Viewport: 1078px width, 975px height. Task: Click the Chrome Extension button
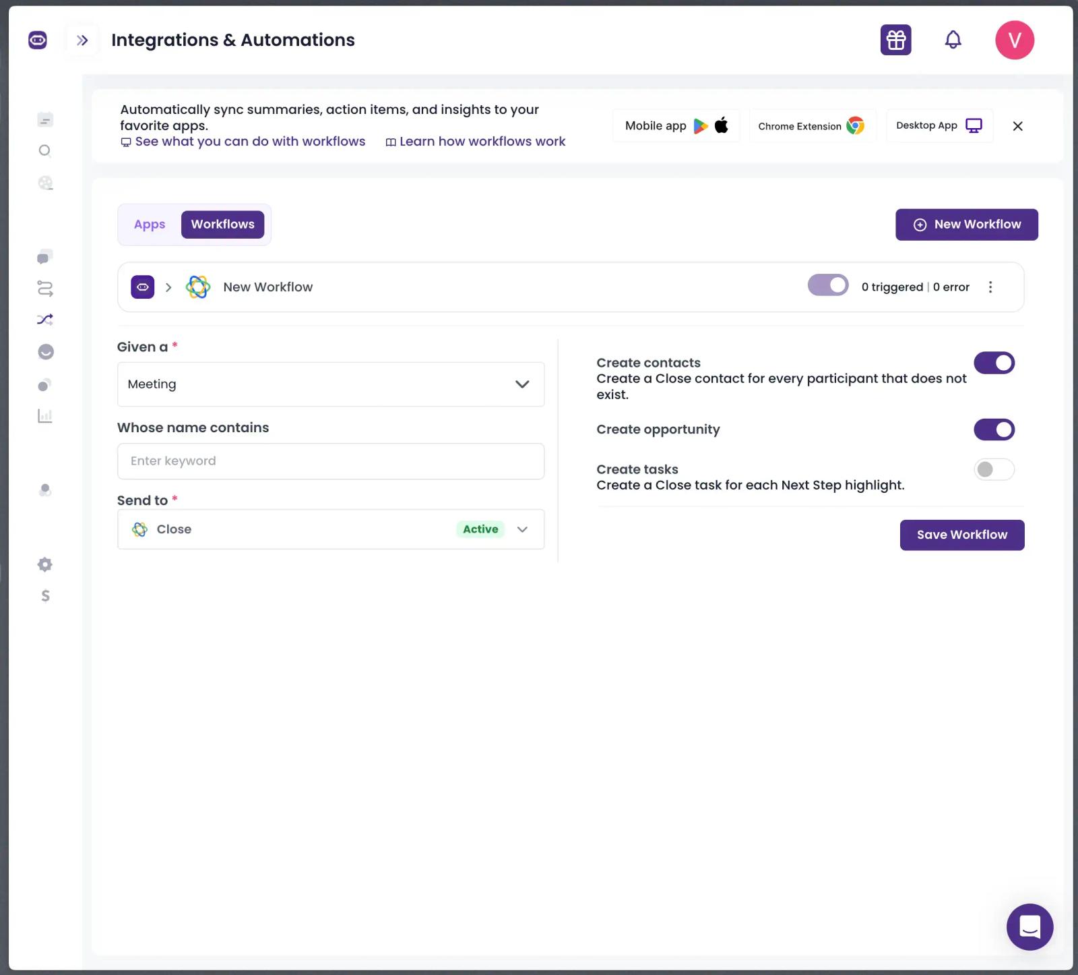pos(813,125)
